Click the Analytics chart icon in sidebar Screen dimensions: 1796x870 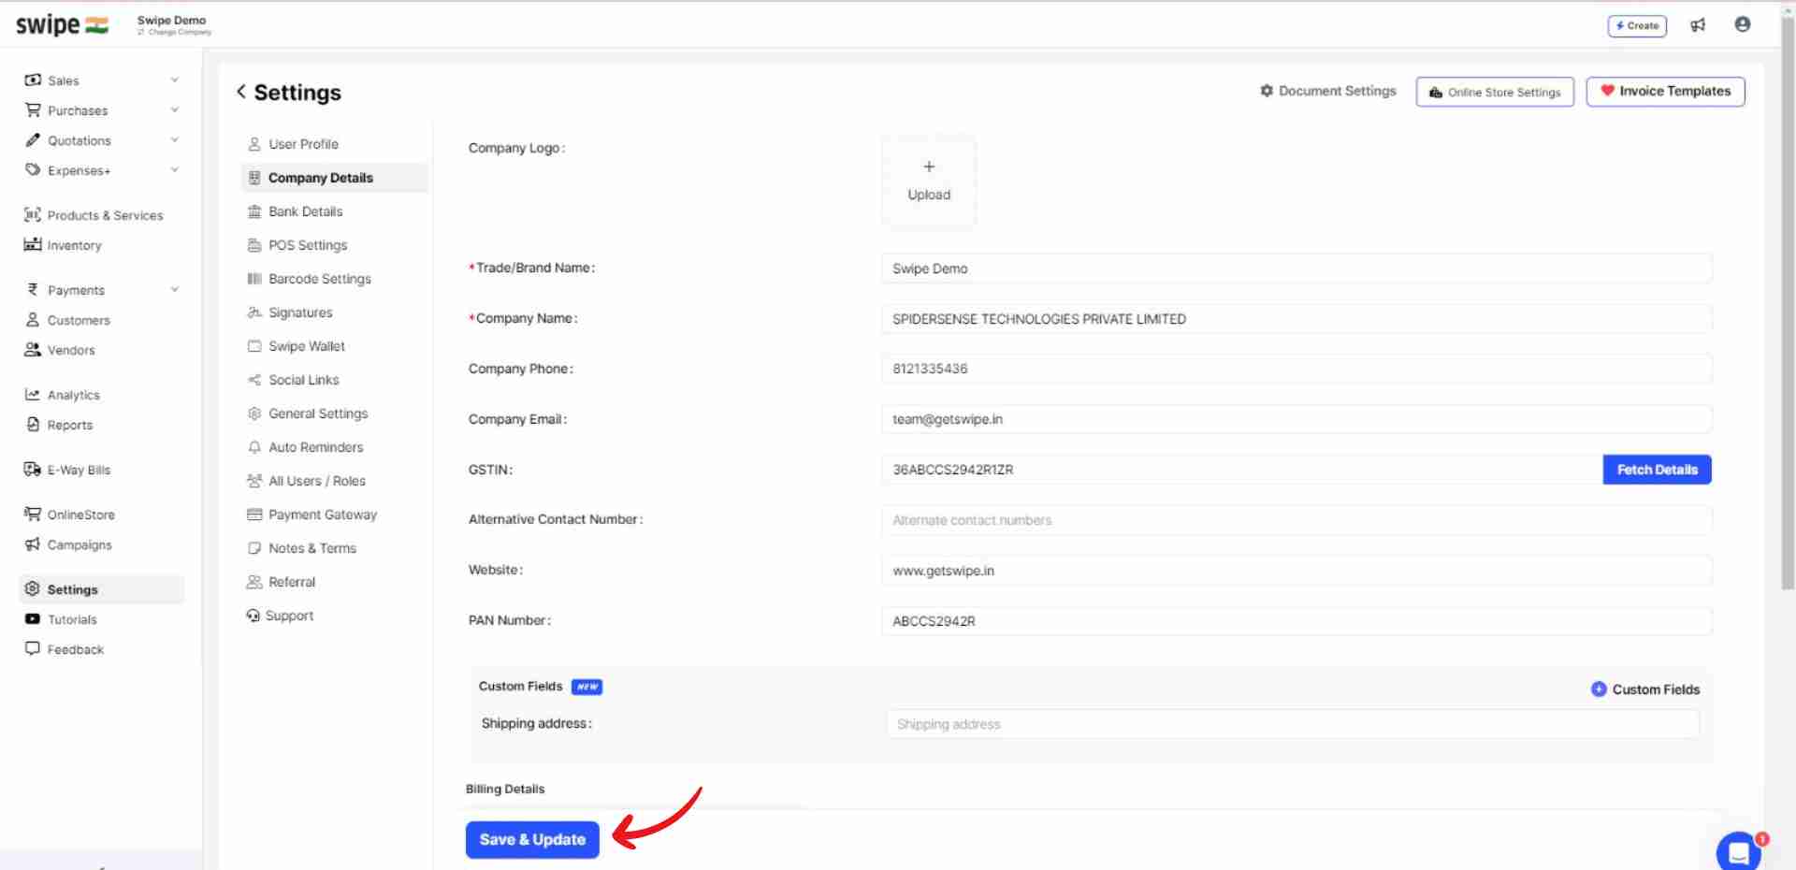coord(33,395)
